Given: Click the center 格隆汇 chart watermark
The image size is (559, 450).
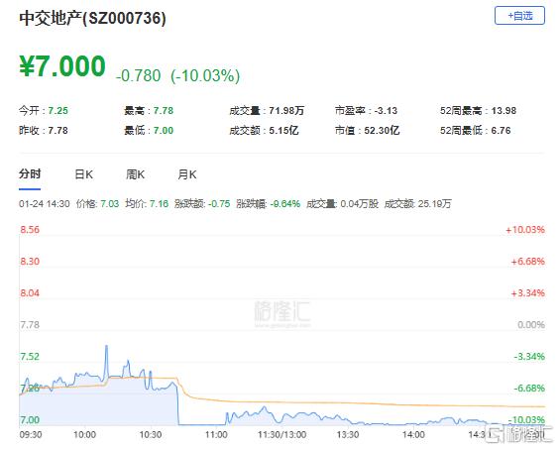Looking at the screenshot, I should tap(282, 313).
